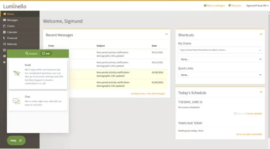Choose the Email support option card
The image size is (270, 149).
click(x=38, y=74)
